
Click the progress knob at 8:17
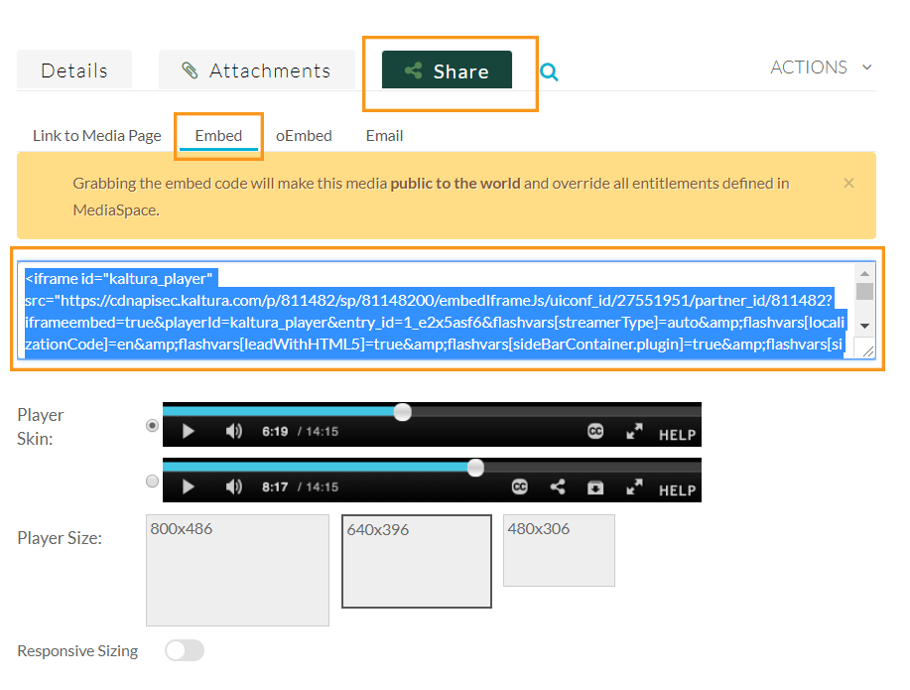pyautogui.click(x=475, y=468)
